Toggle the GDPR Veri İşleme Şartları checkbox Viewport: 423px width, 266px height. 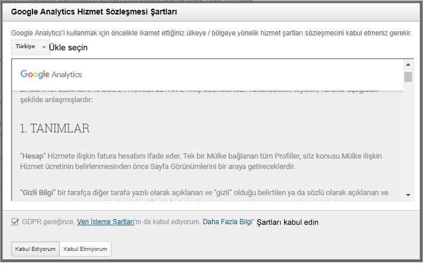[15, 222]
